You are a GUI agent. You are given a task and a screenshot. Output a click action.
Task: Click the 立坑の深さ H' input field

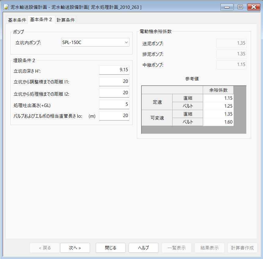[114, 70]
